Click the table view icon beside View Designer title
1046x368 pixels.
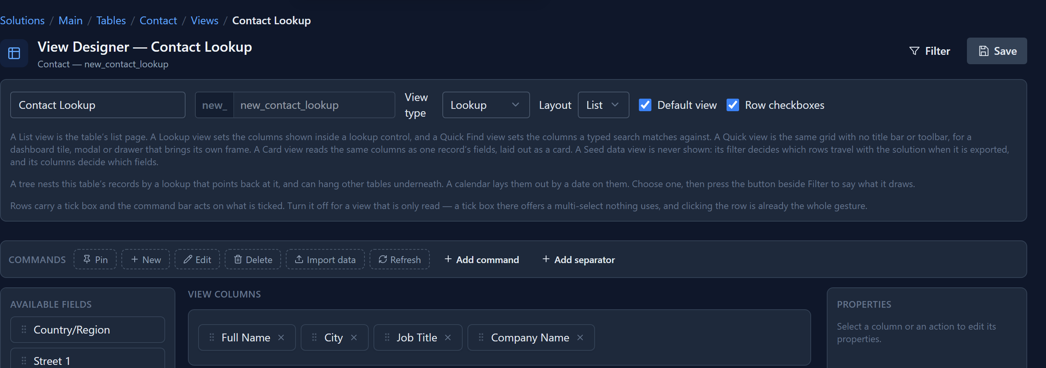pyautogui.click(x=14, y=53)
